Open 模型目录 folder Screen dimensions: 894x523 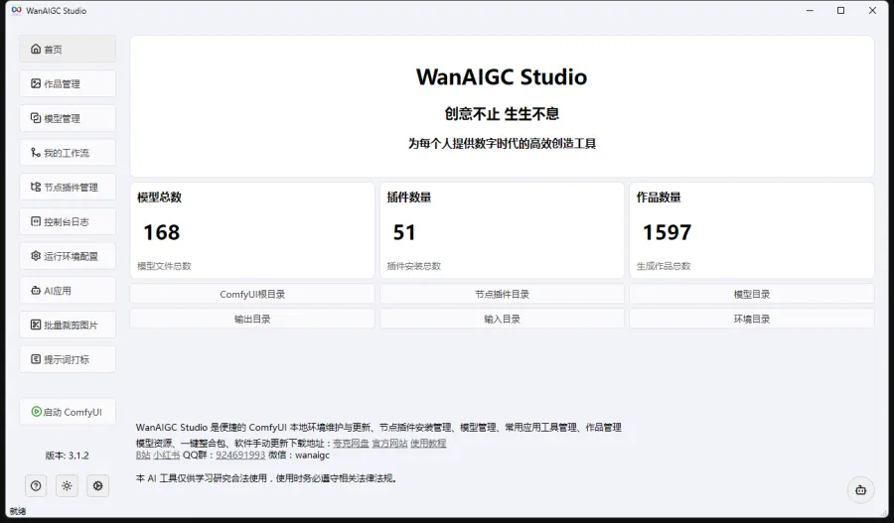(752, 294)
